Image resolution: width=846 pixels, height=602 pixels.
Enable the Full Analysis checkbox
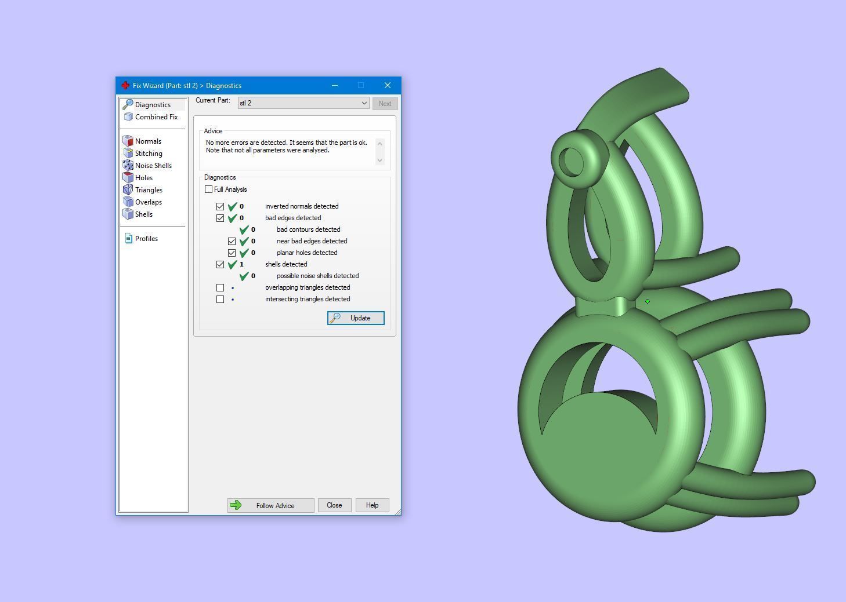coord(209,189)
